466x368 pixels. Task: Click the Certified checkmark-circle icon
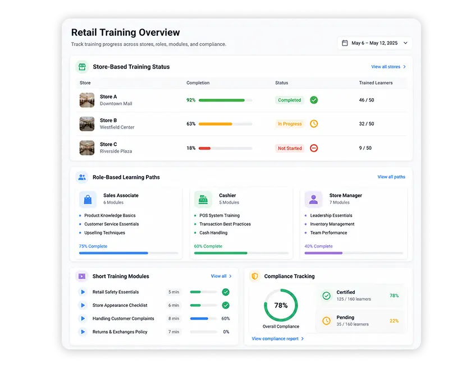click(x=326, y=296)
